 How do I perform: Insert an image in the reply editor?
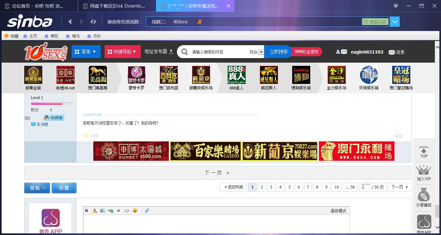click(103, 210)
